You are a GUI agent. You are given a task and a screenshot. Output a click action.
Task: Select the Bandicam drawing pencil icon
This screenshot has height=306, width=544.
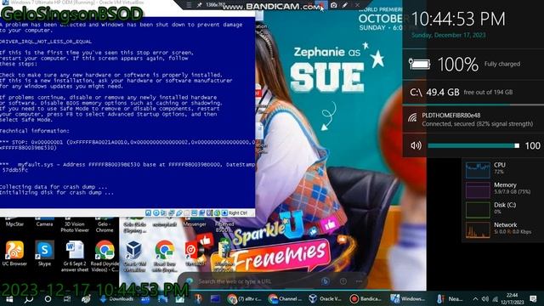[345, 5]
